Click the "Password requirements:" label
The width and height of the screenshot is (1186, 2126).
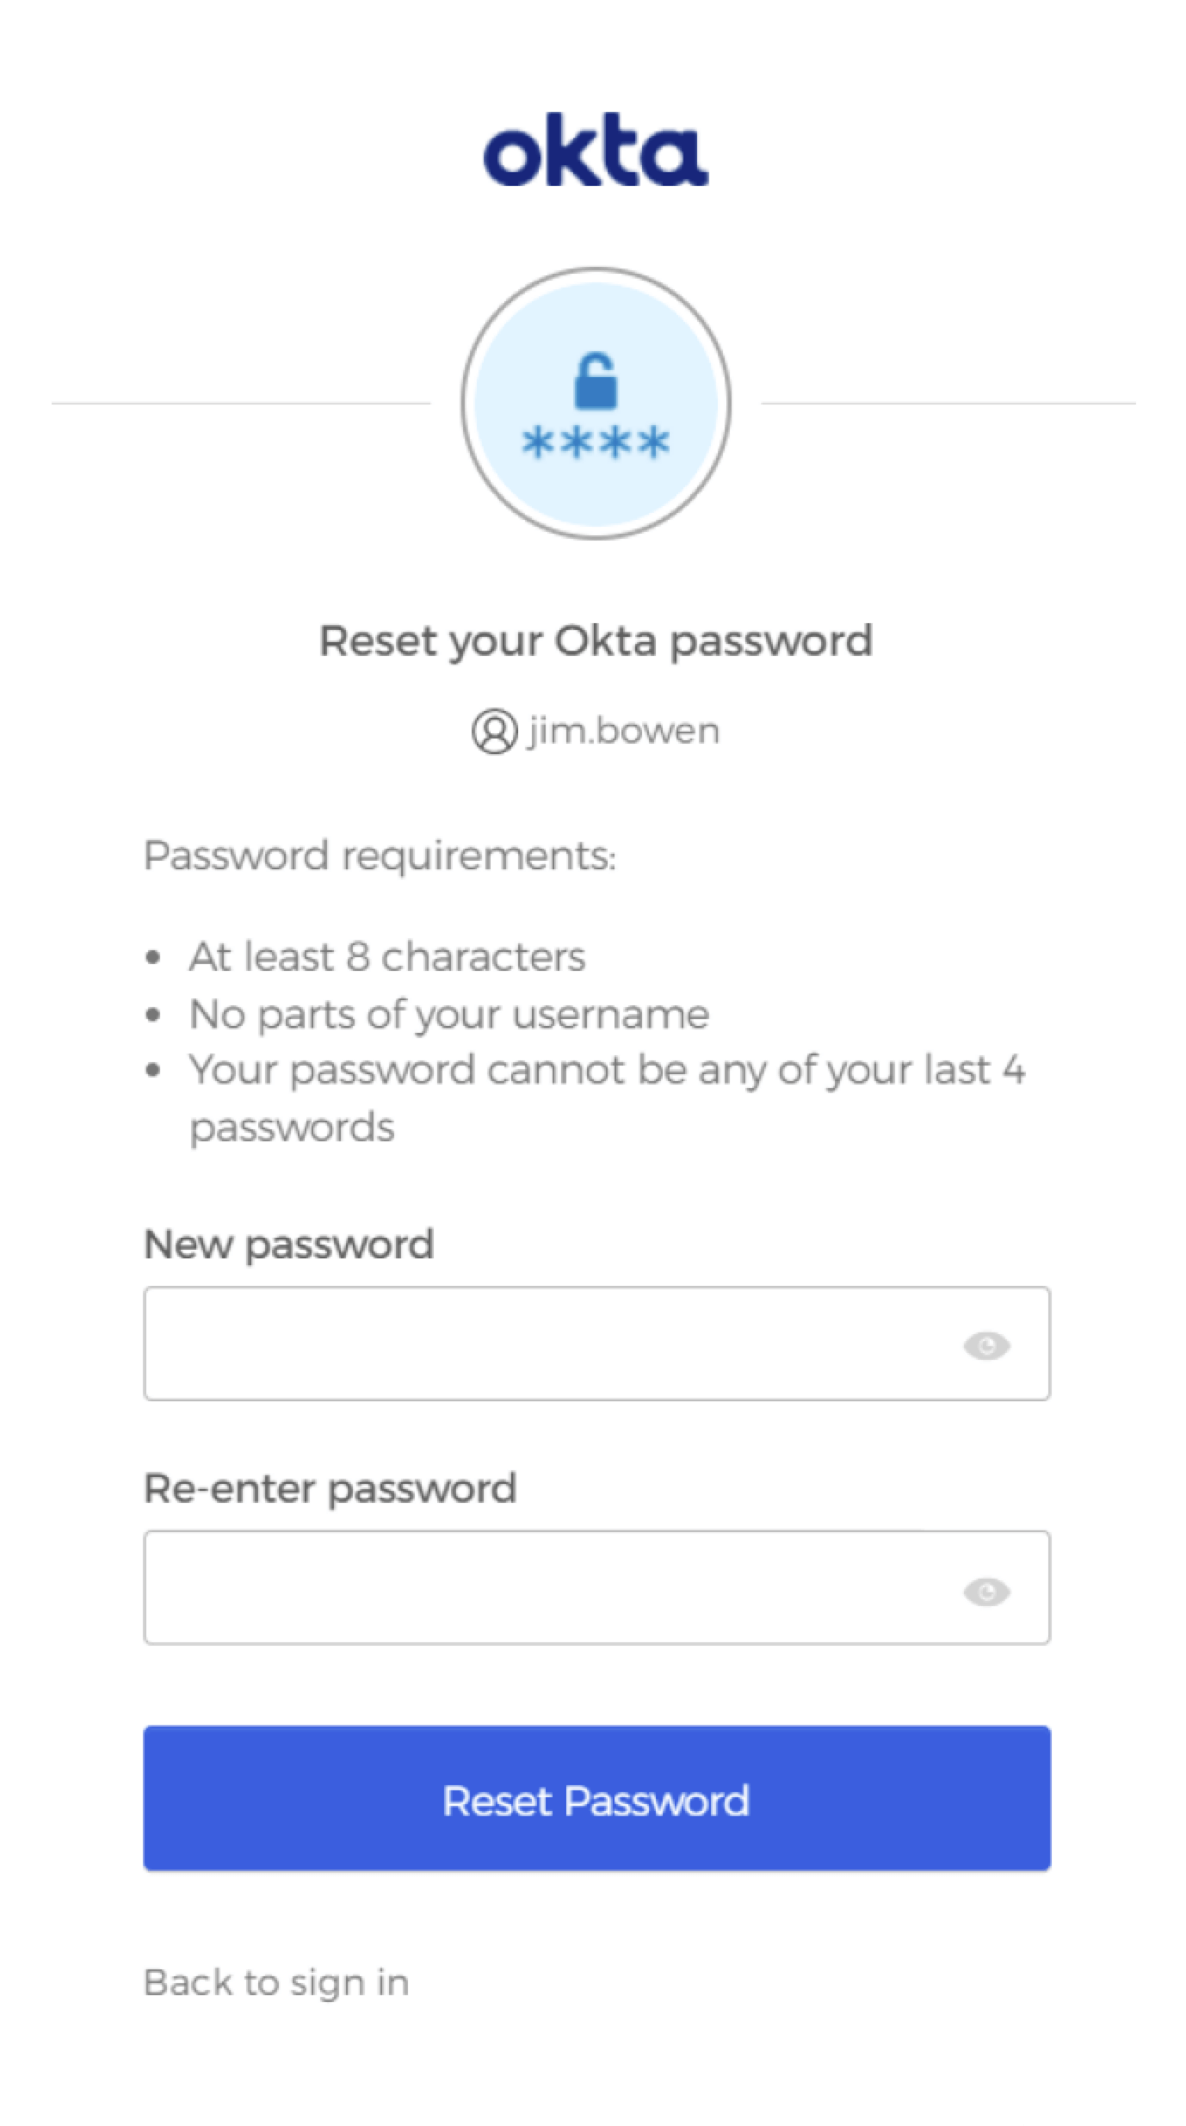pyautogui.click(x=380, y=856)
